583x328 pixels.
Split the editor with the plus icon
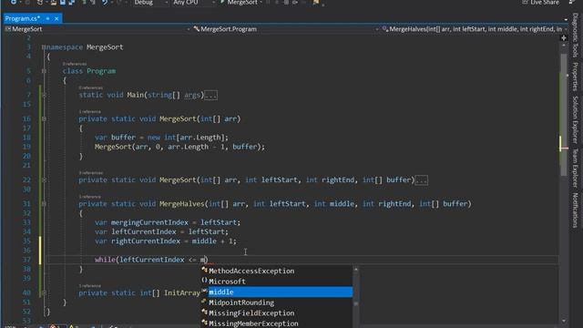point(564,38)
